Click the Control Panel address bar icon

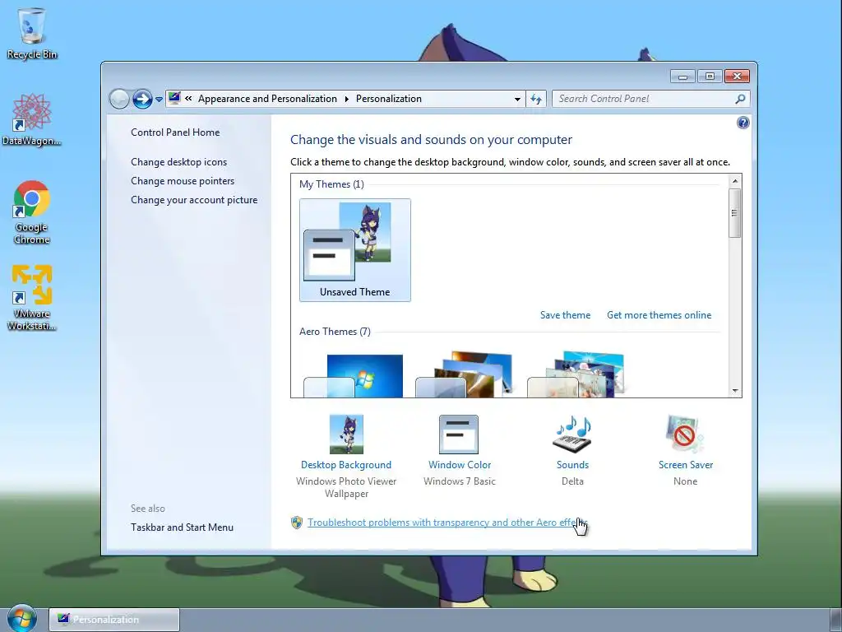174,98
